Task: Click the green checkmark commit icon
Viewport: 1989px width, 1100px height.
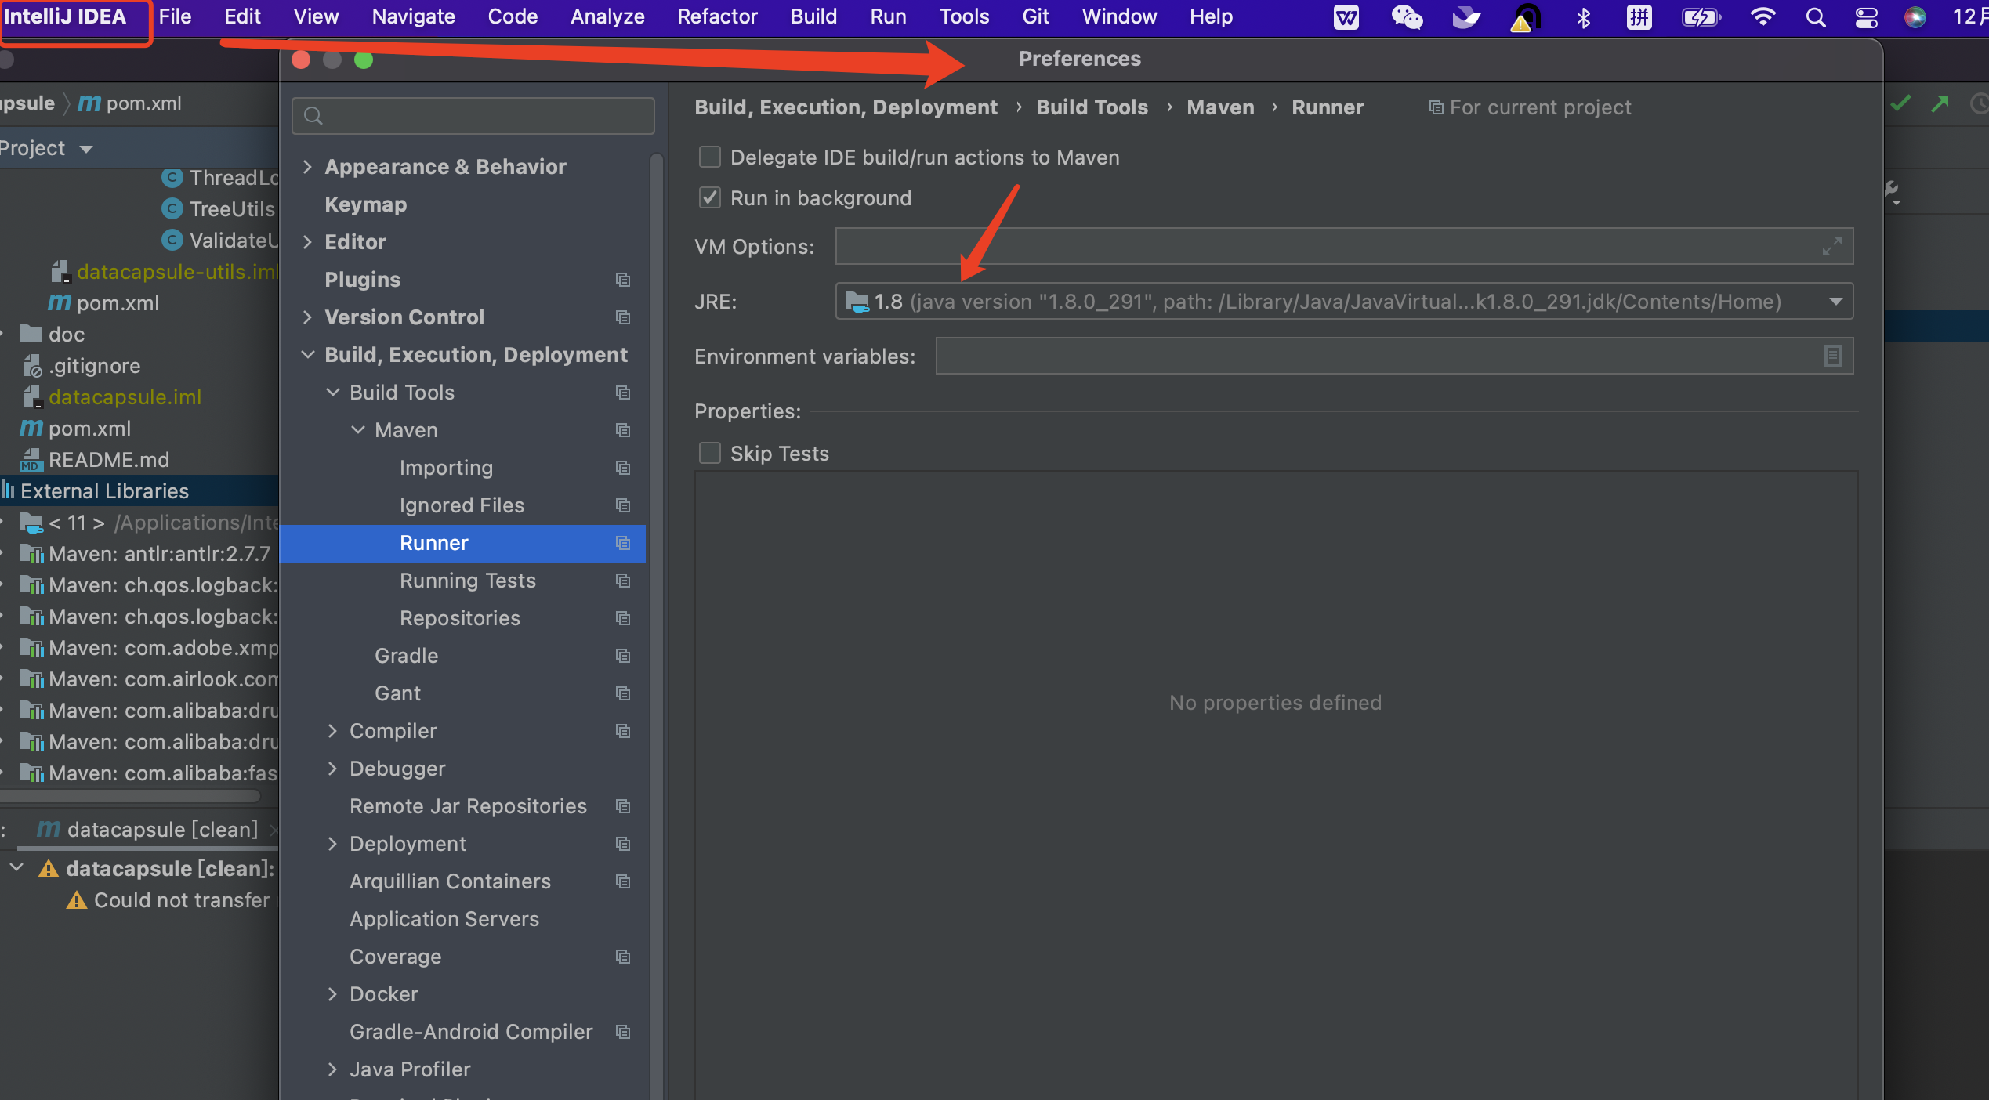Action: [1900, 103]
